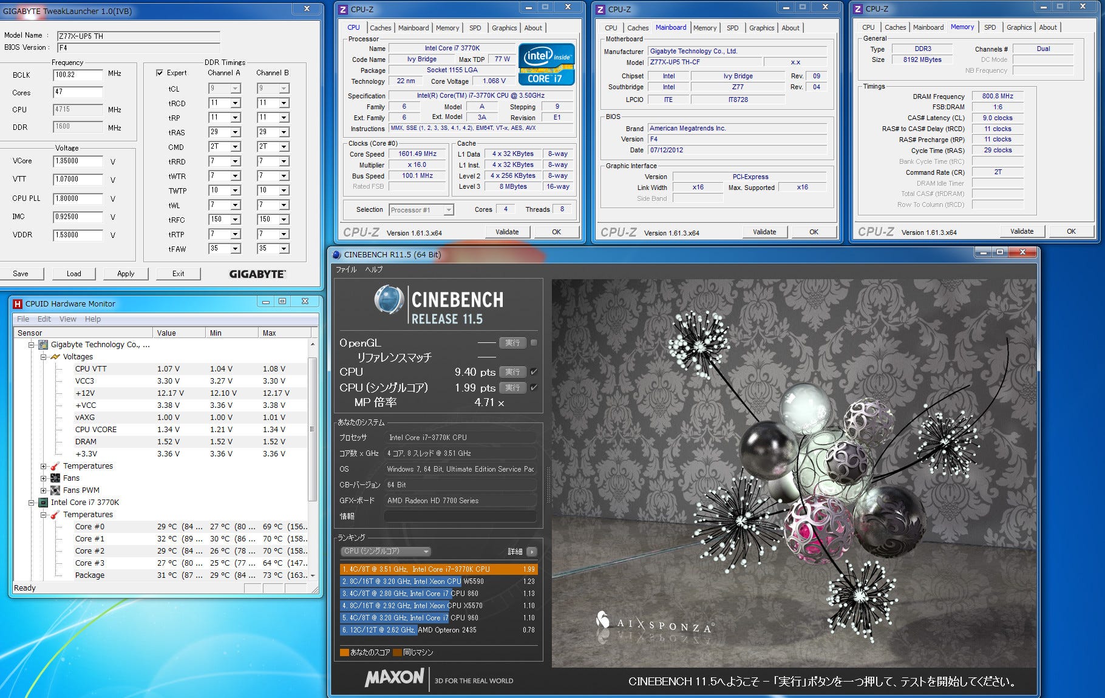Toggle the CPU single core checkbox
The height and width of the screenshot is (698, 1105).
point(534,387)
